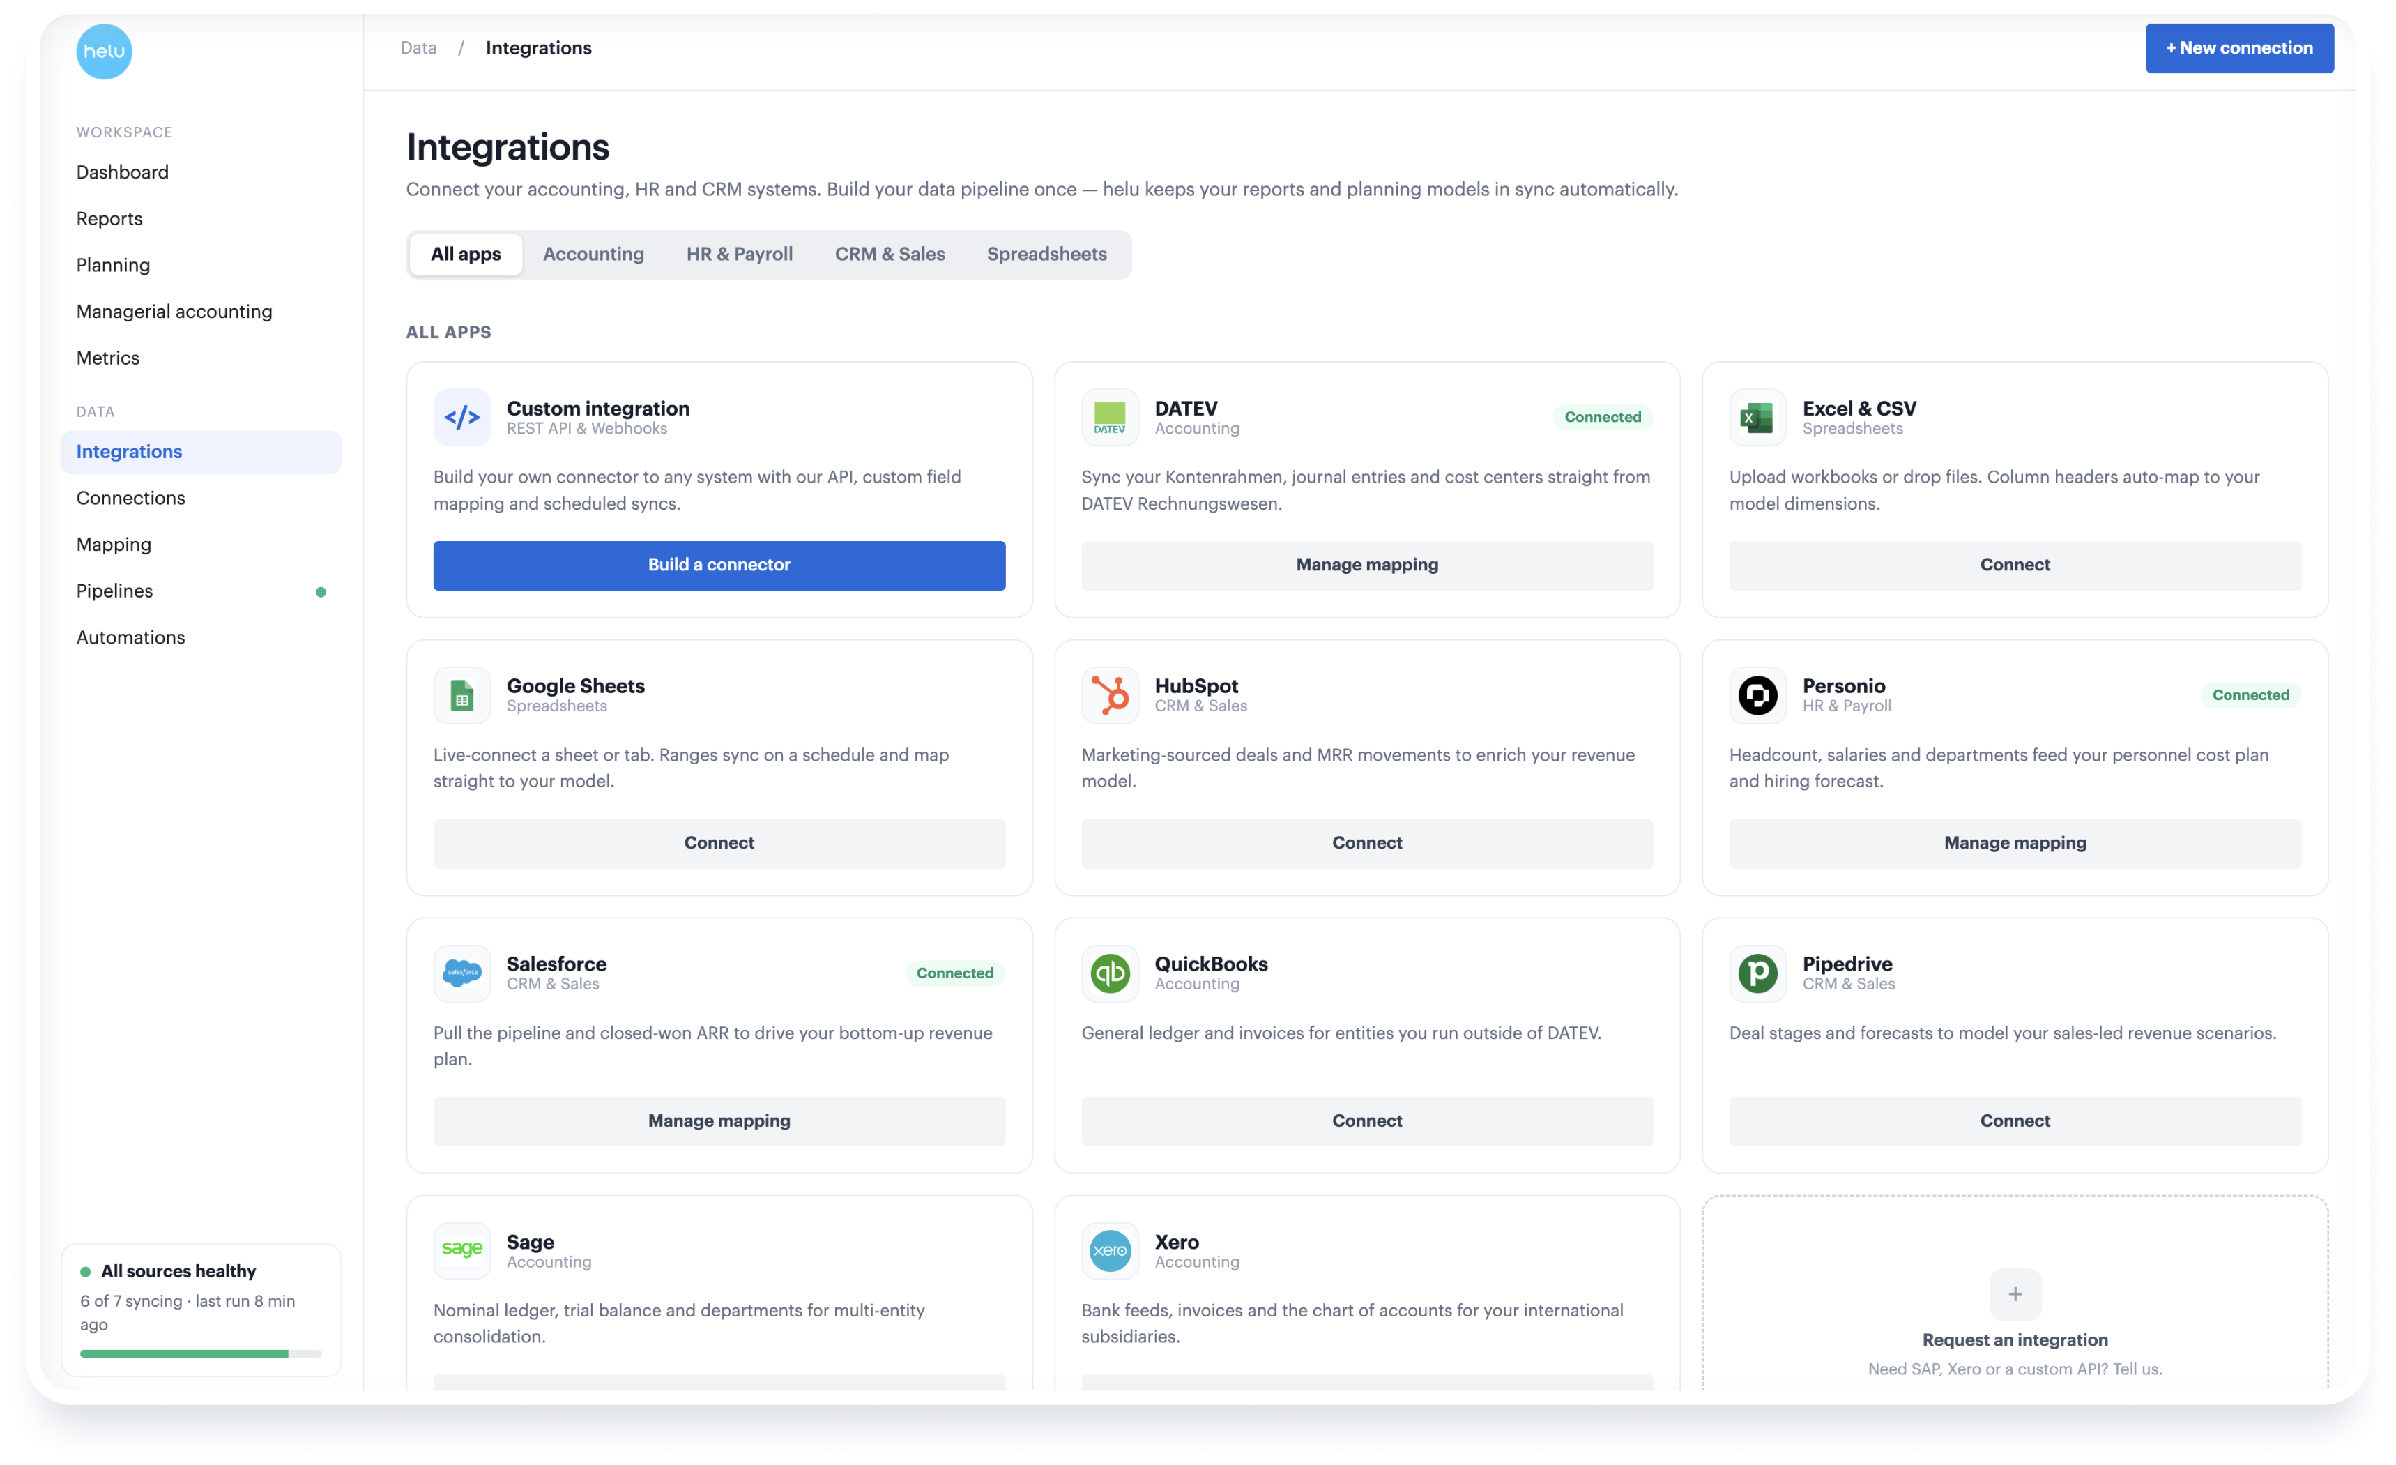Click Manage mapping for Salesforce

pyautogui.click(x=719, y=1121)
